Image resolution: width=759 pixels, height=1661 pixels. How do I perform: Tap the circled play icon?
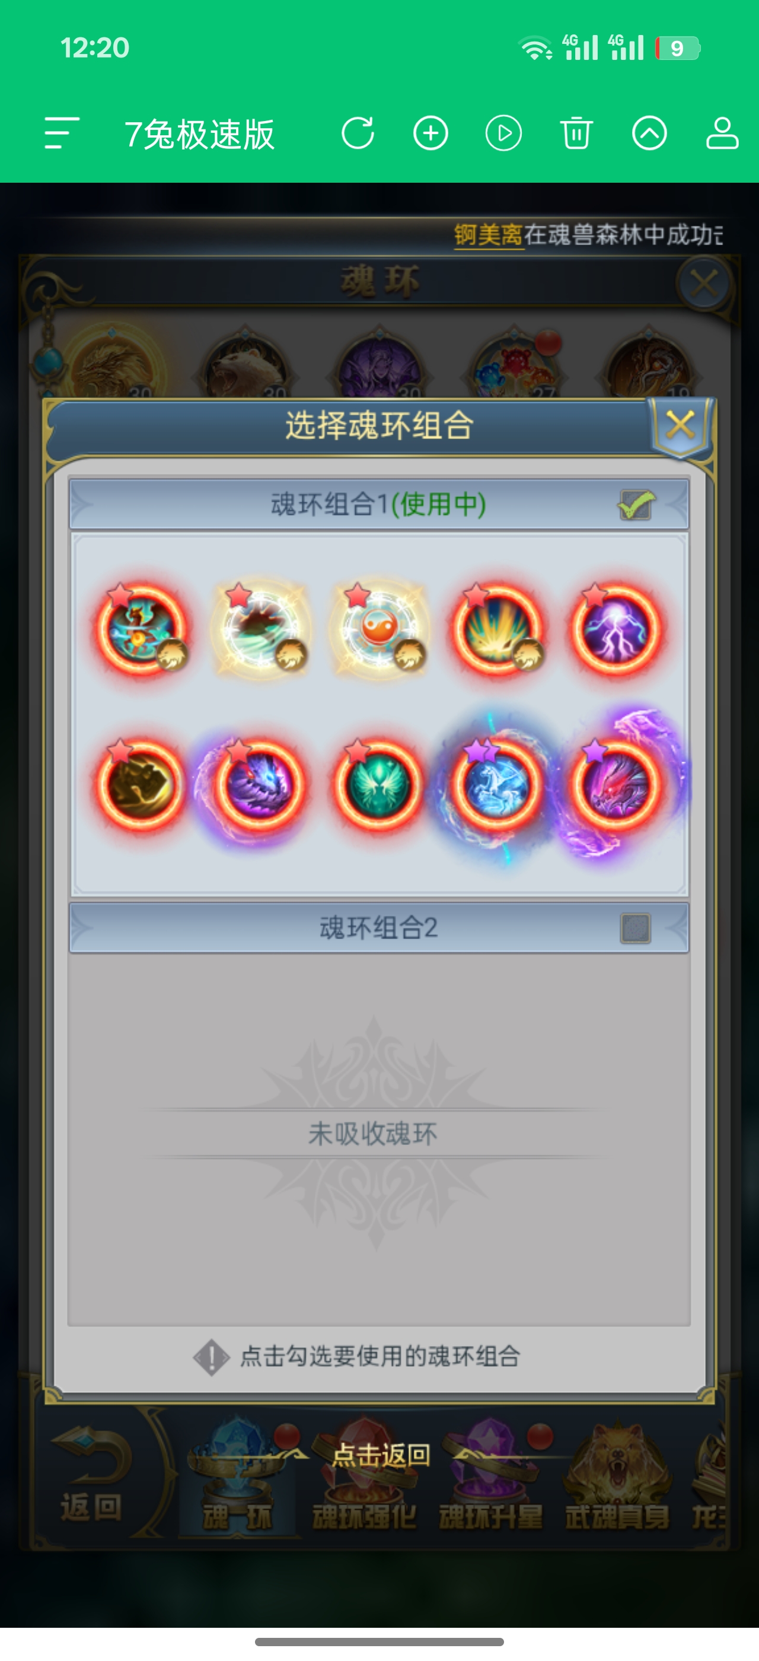[x=503, y=133]
